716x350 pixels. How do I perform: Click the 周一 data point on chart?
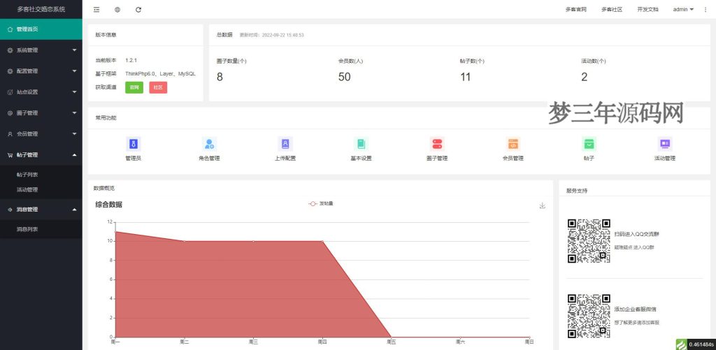(x=115, y=232)
